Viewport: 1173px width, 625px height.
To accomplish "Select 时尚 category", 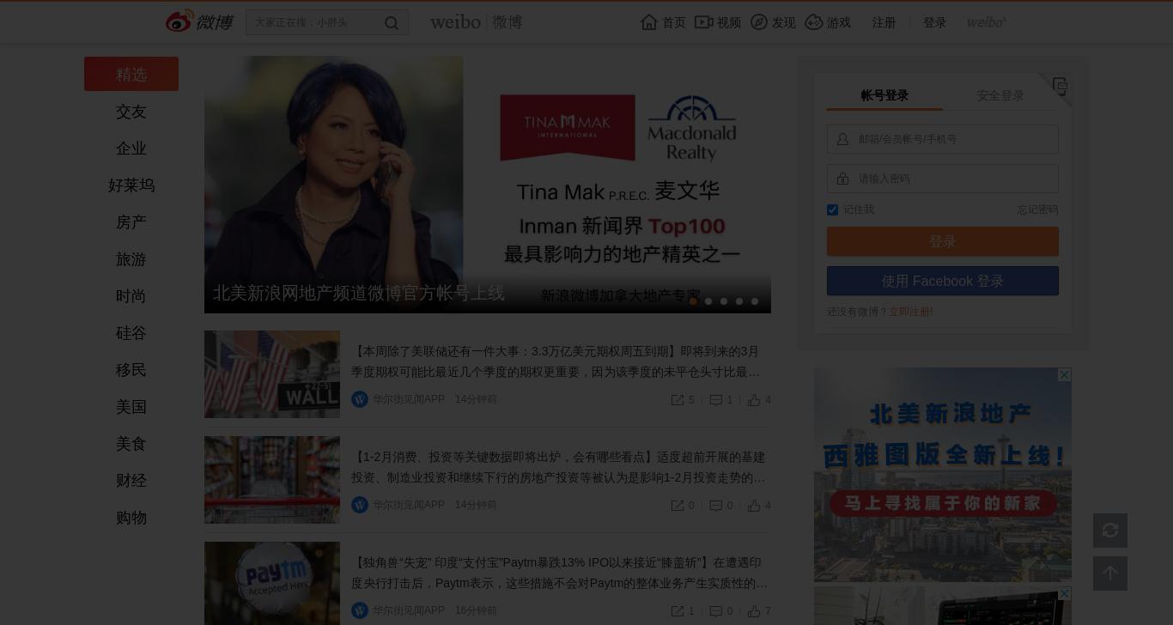I will (131, 296).
